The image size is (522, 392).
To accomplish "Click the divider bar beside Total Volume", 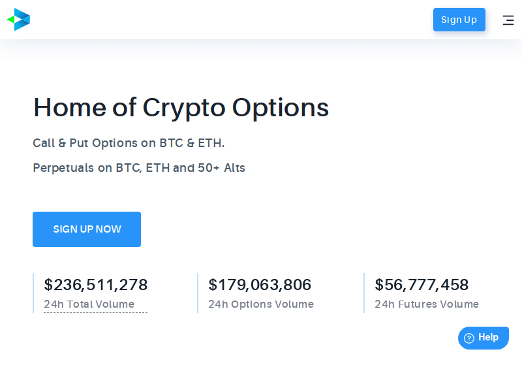I will tap(33, 293).
